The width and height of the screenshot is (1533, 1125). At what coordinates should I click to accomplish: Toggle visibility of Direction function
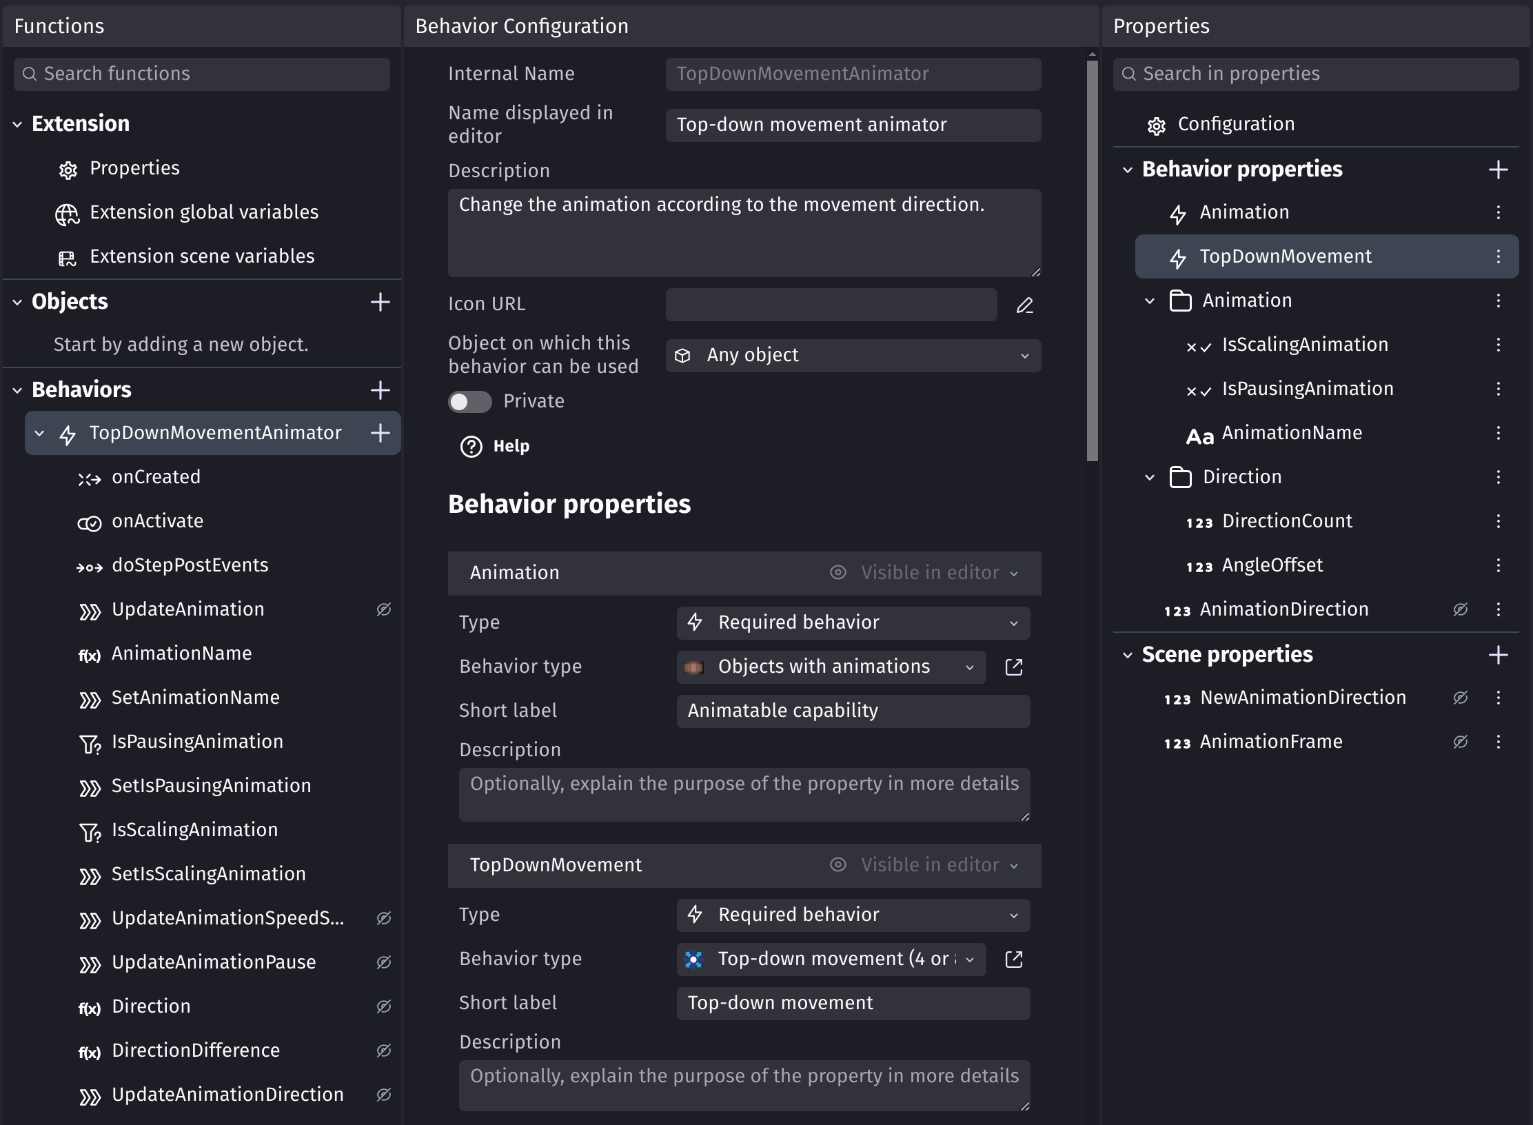384,1006
